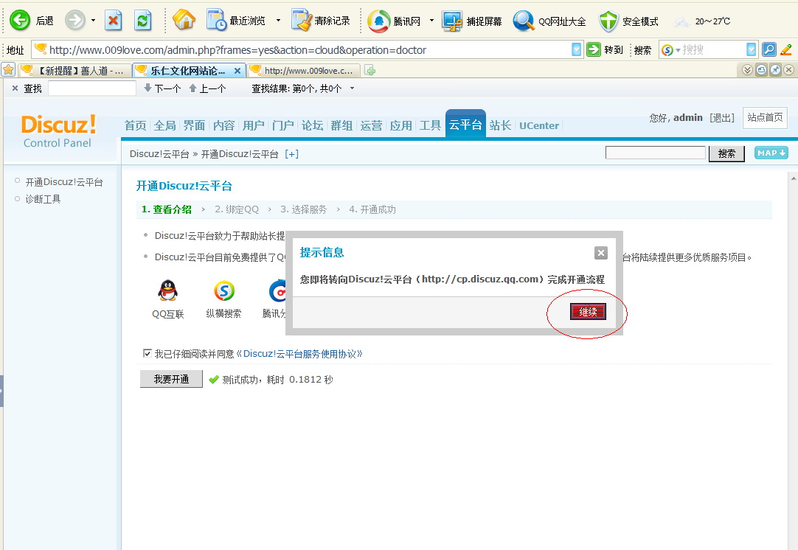Open the UCenter menu
The width and height of the screenshot is (798, 550).
tap(539, 125)
